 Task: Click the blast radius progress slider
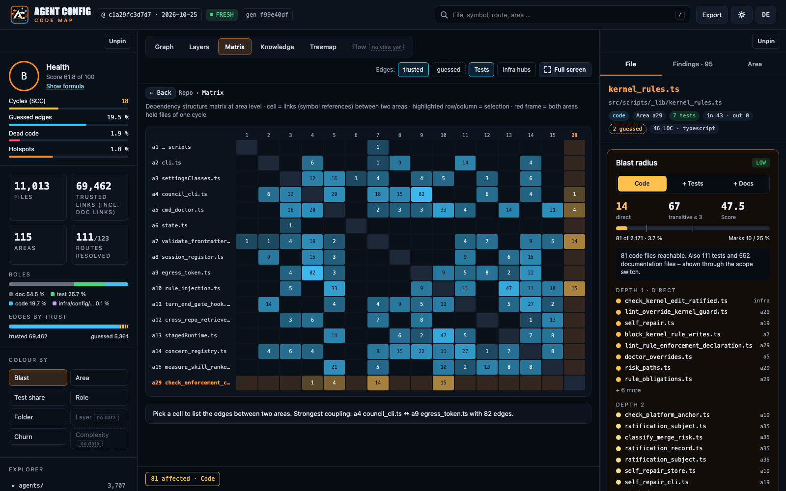click(x=693, y=228)
